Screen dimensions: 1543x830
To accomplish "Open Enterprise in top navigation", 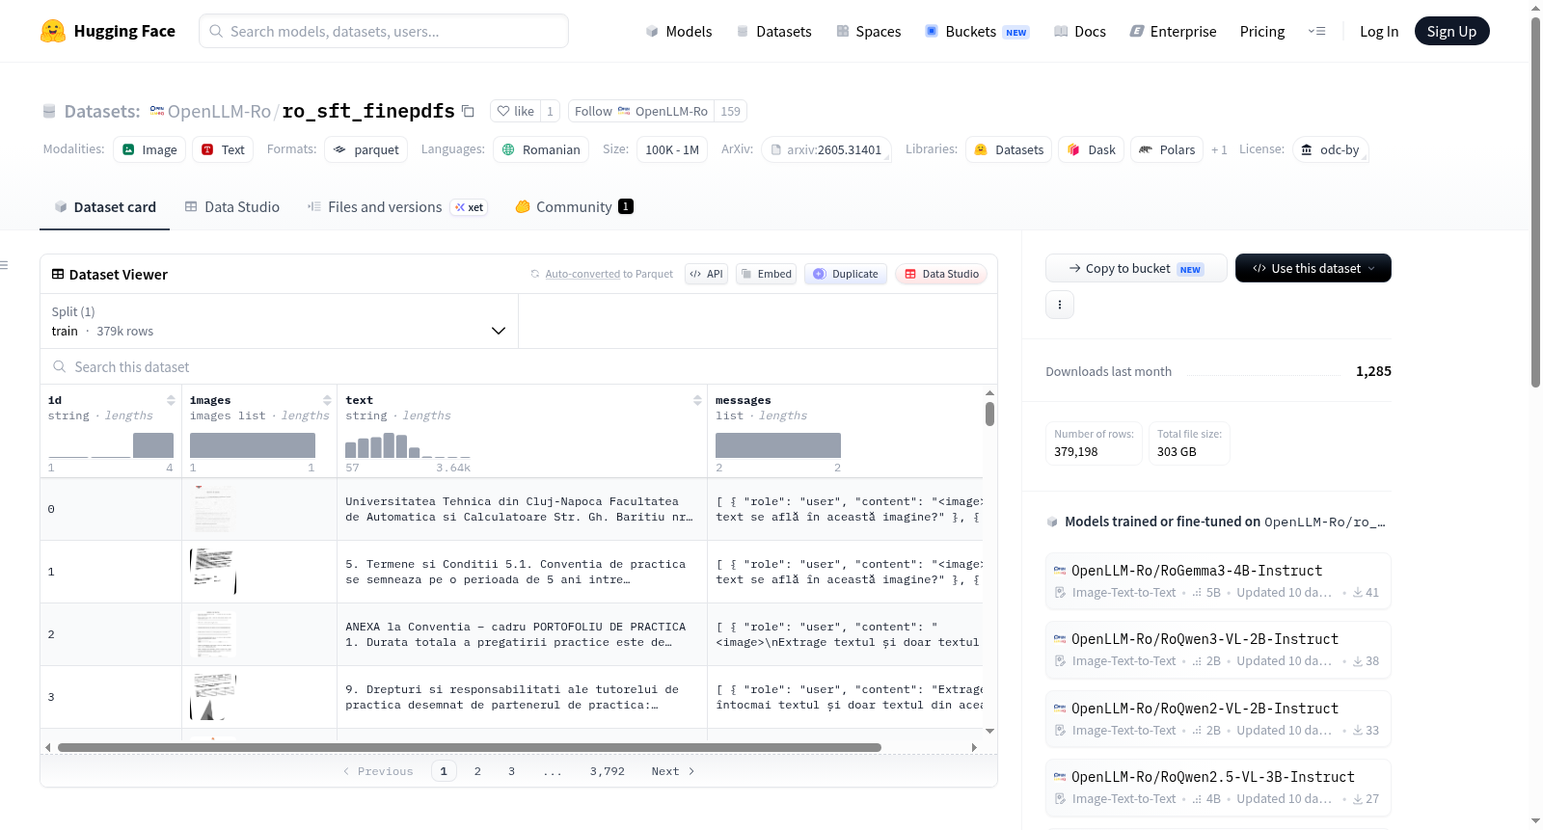I will [1173, 31].
